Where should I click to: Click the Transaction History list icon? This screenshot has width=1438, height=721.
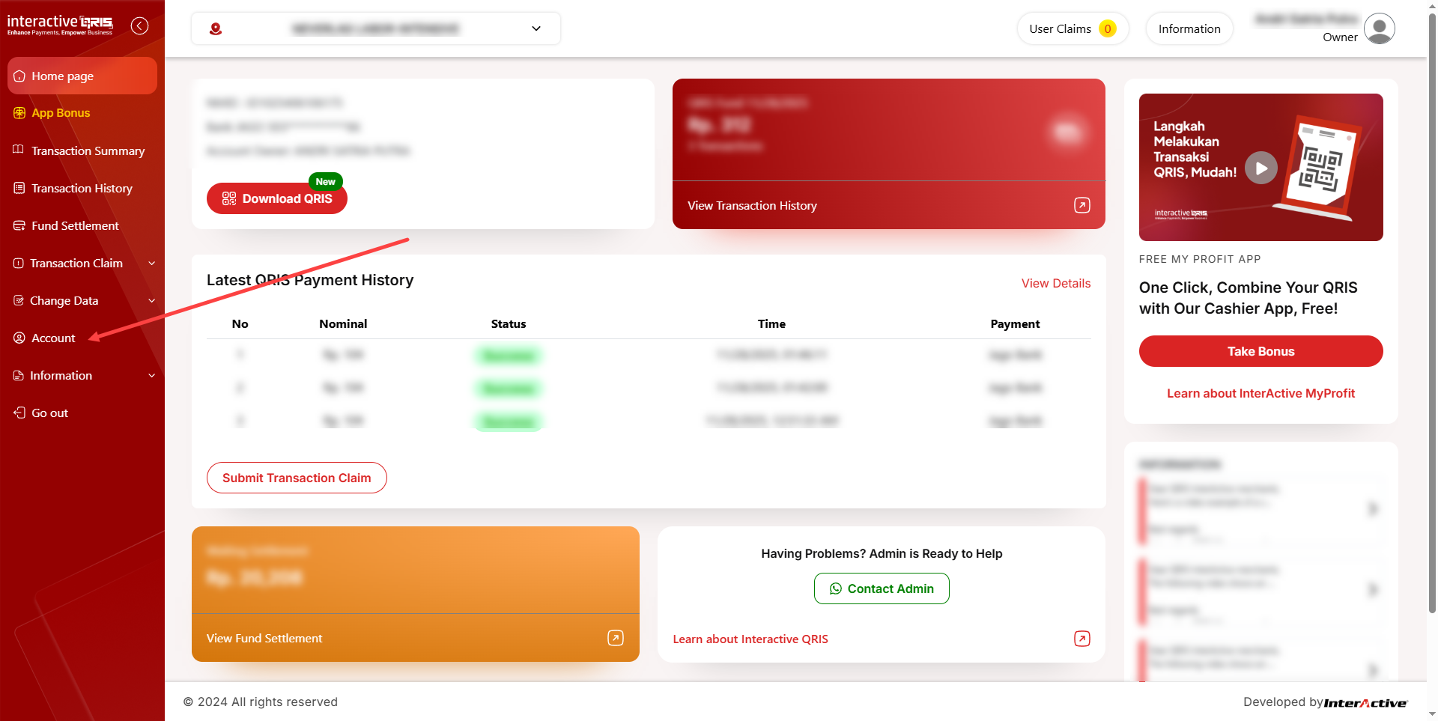(19, 188)
